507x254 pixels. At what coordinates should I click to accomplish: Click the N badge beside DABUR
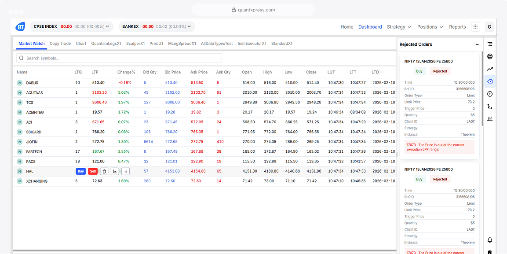pyautogui.click(x=19, y=83)
